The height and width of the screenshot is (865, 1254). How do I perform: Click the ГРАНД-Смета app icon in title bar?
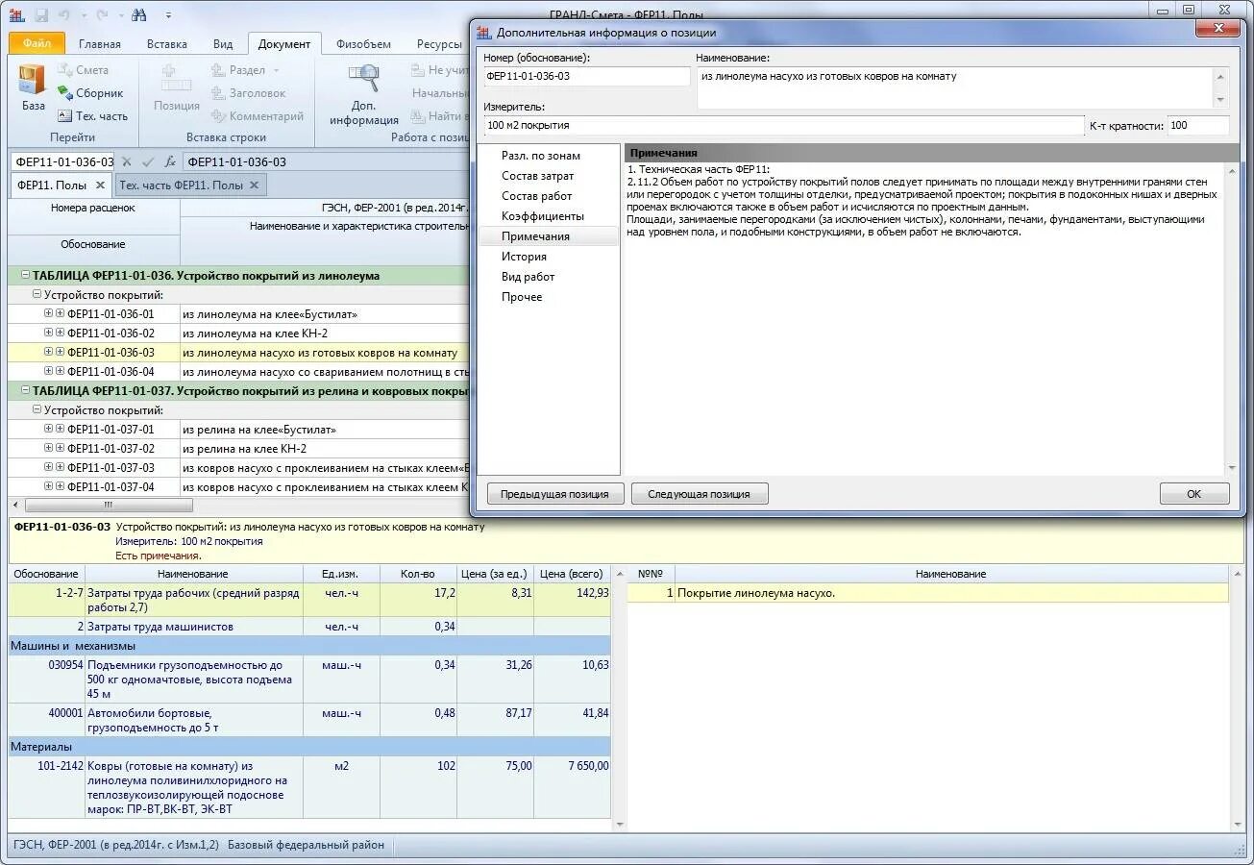(16, 14)
